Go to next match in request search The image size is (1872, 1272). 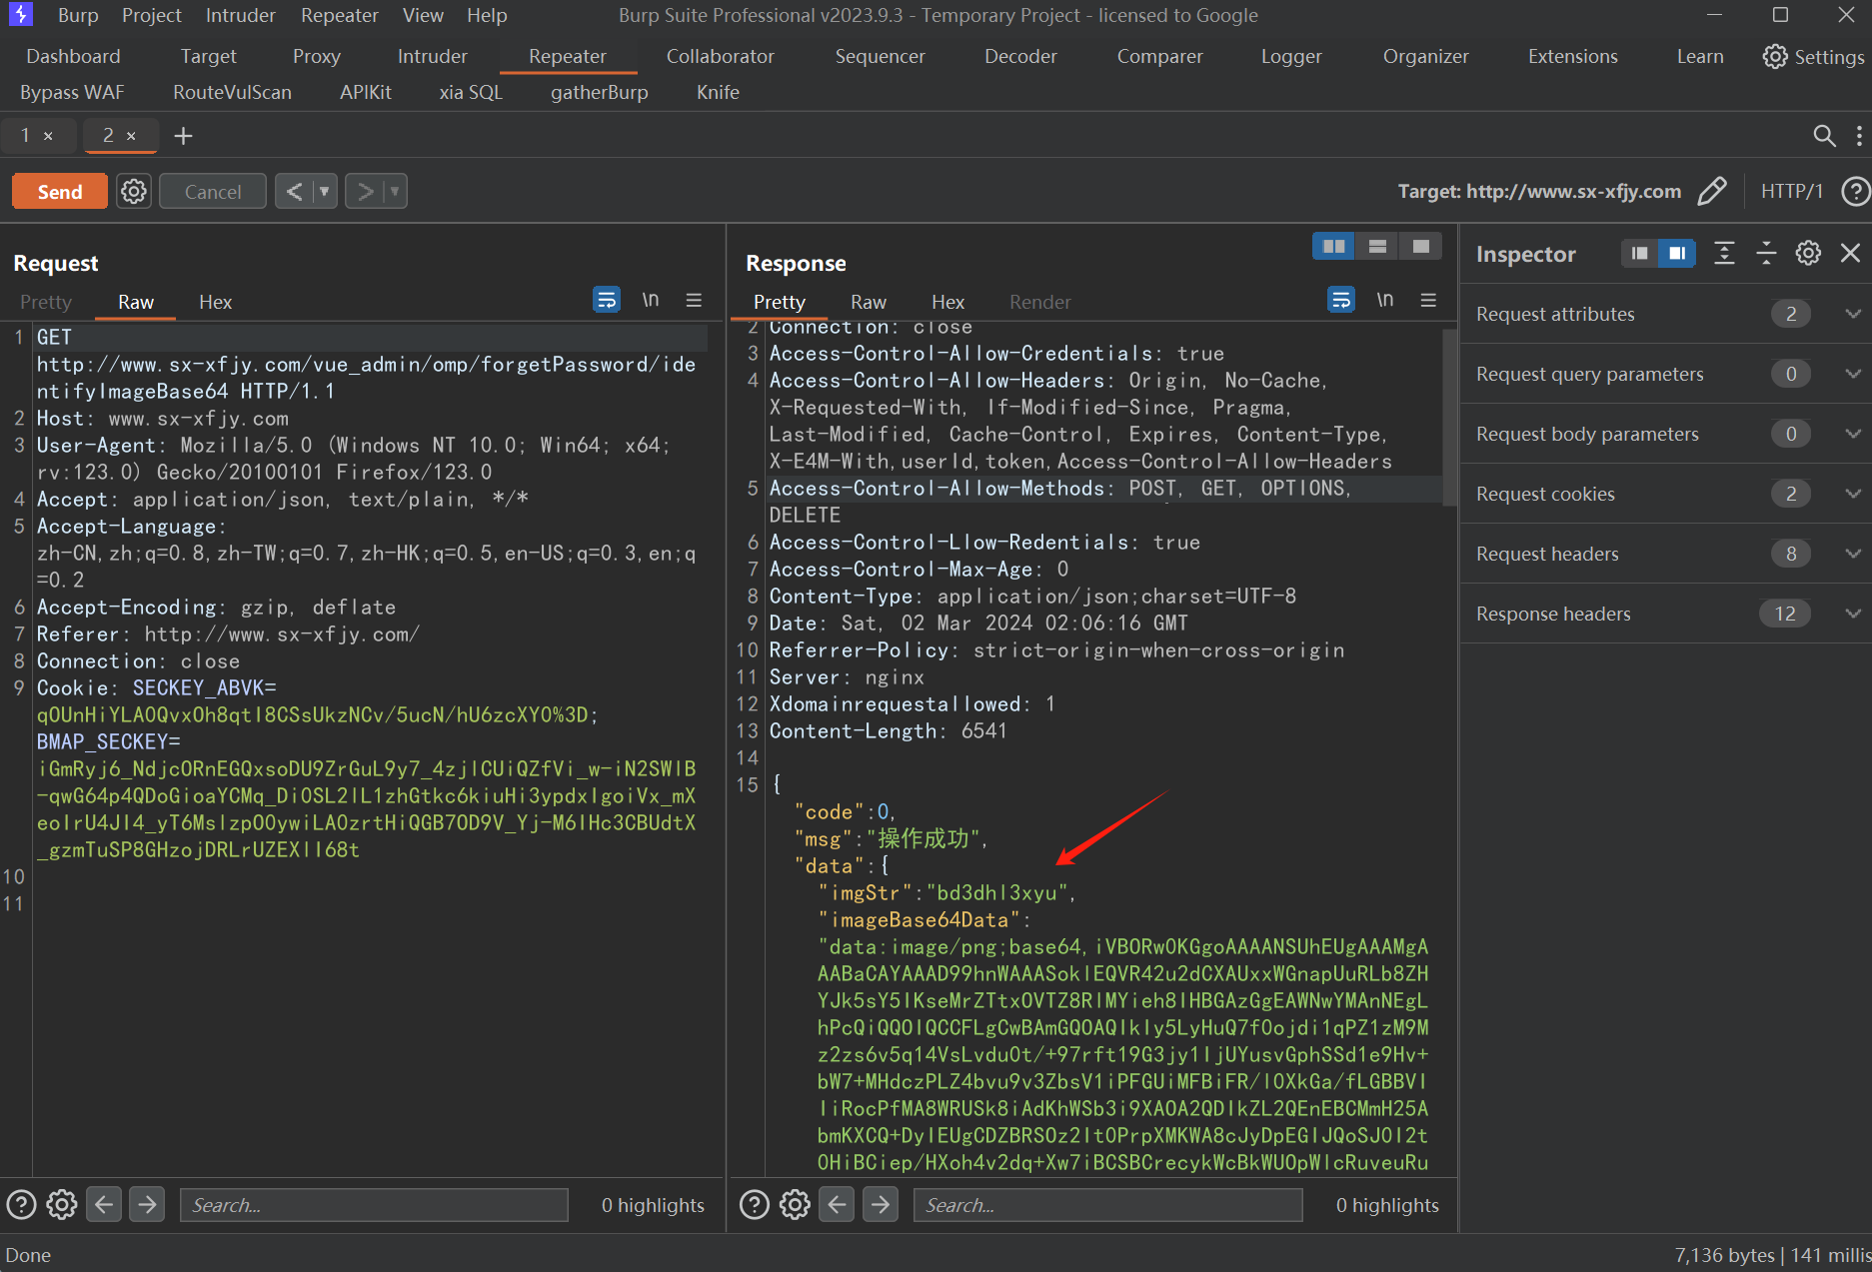click(x=147, y=1205)
